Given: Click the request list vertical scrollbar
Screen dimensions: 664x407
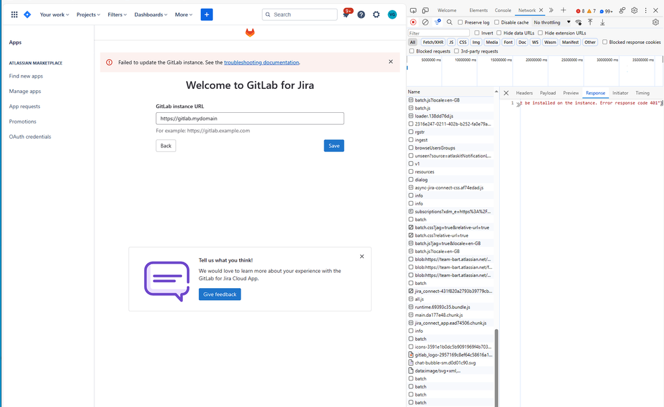Looking at the screenshot, I should [x=497, y=367].
